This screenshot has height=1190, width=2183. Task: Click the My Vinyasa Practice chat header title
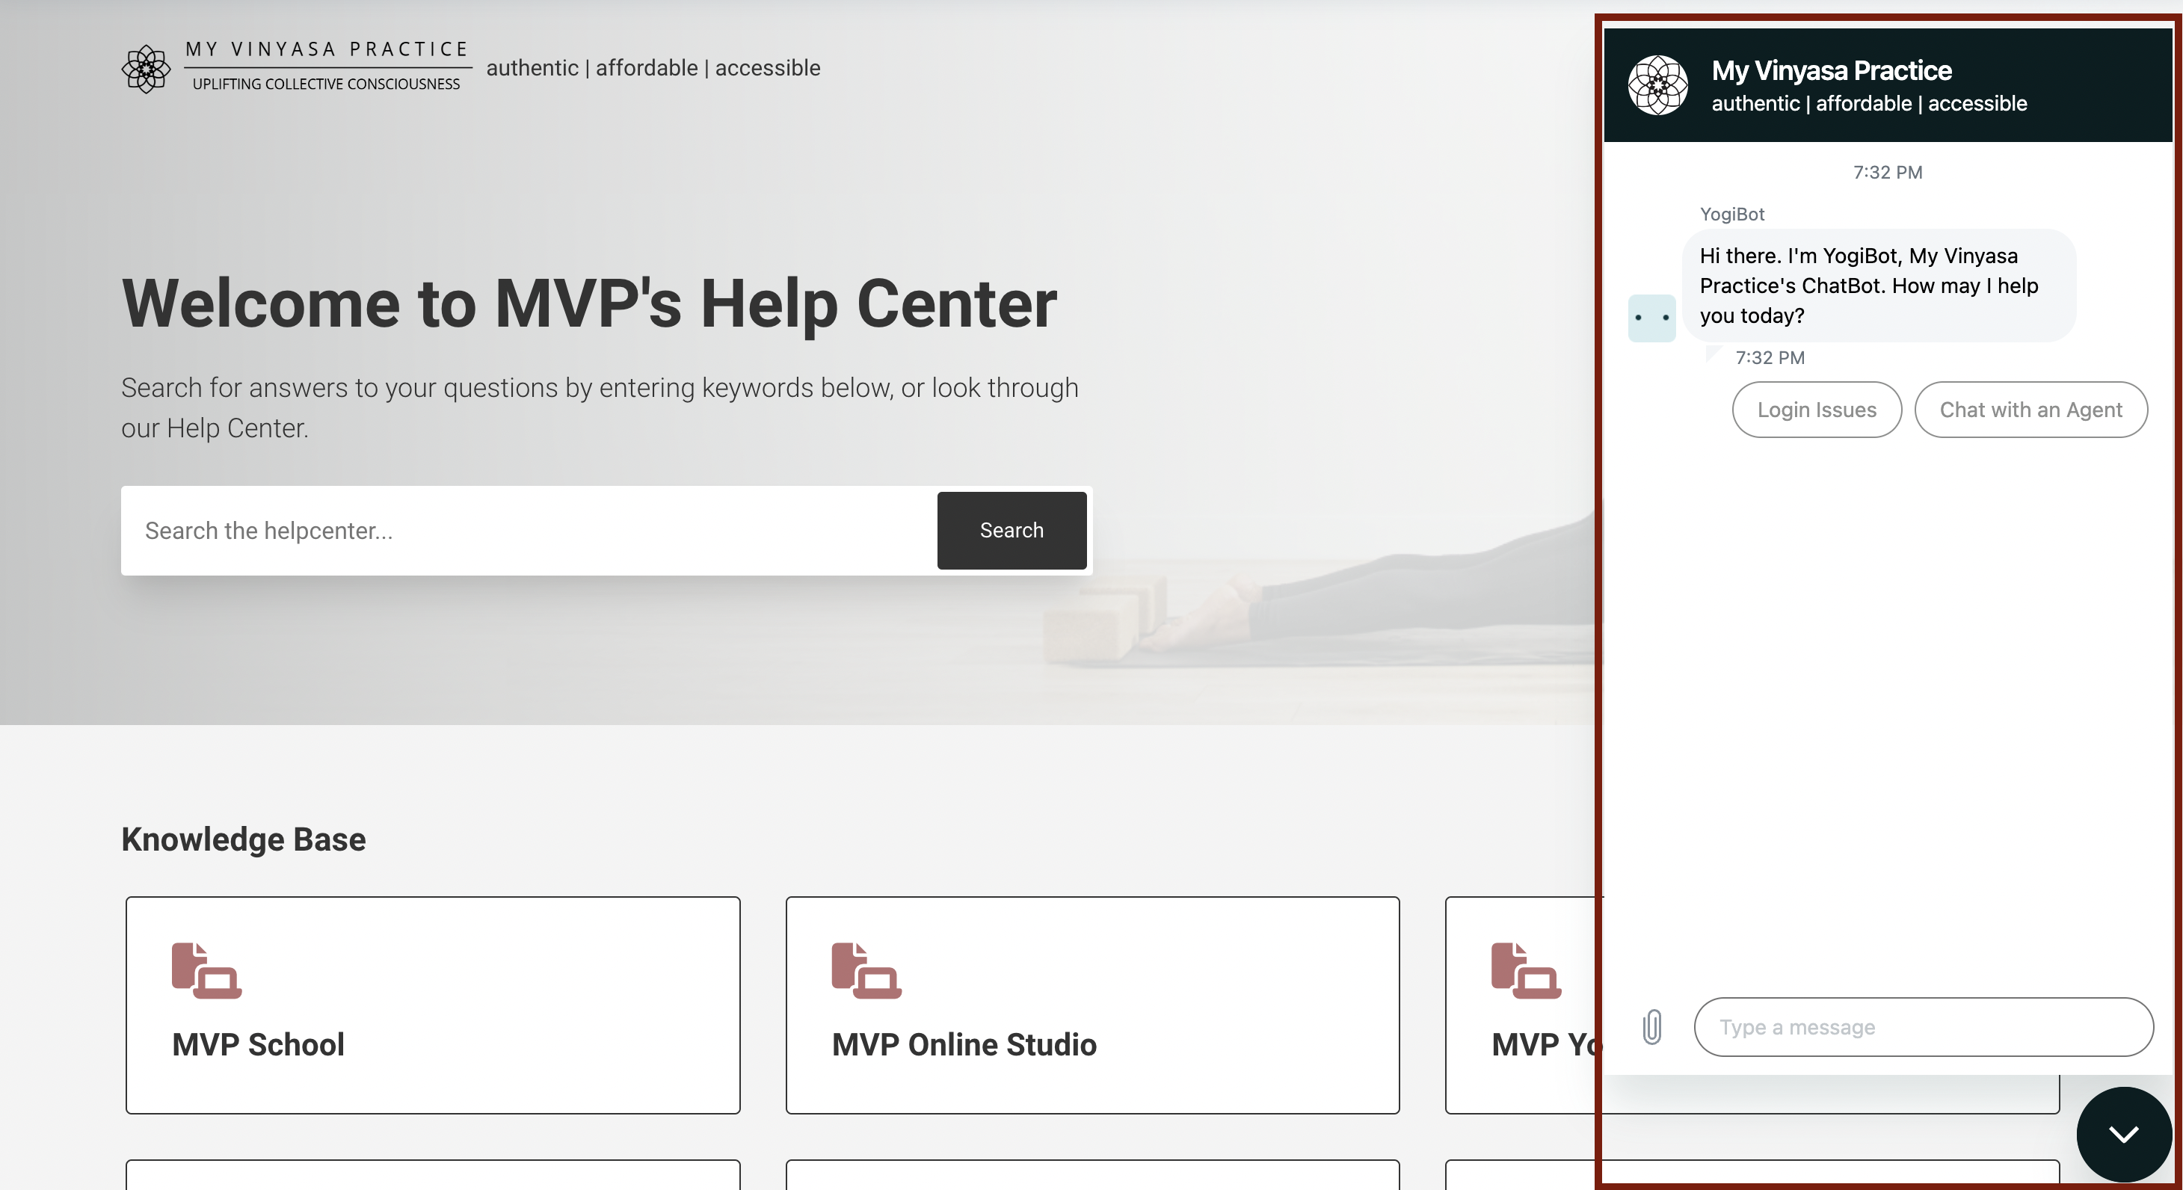point(1832,70)
